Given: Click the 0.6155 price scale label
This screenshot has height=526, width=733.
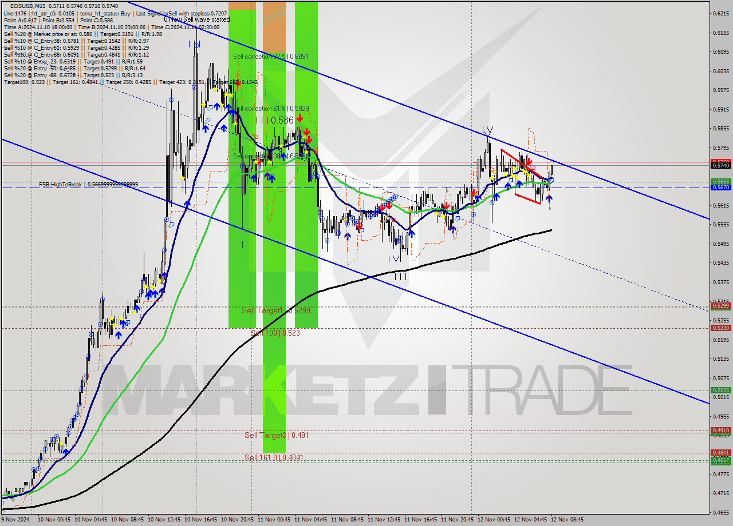Looking at the screenshot, I should (x=722, y=33).
